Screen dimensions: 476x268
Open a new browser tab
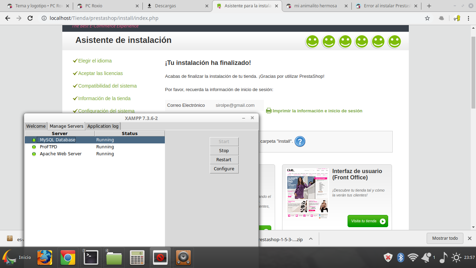coord(429,6)
